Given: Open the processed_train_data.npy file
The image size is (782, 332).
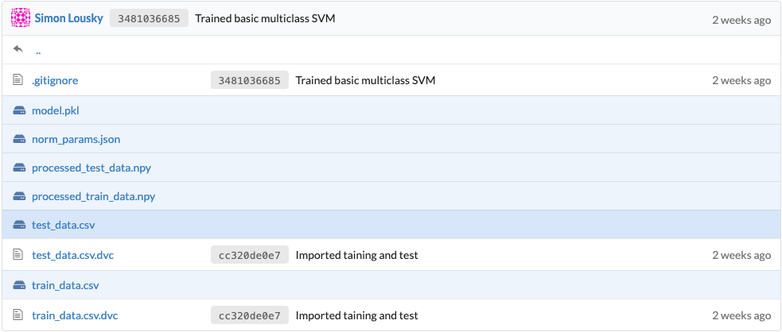Looking at the screenshot, I should click(x=93, y=196).
